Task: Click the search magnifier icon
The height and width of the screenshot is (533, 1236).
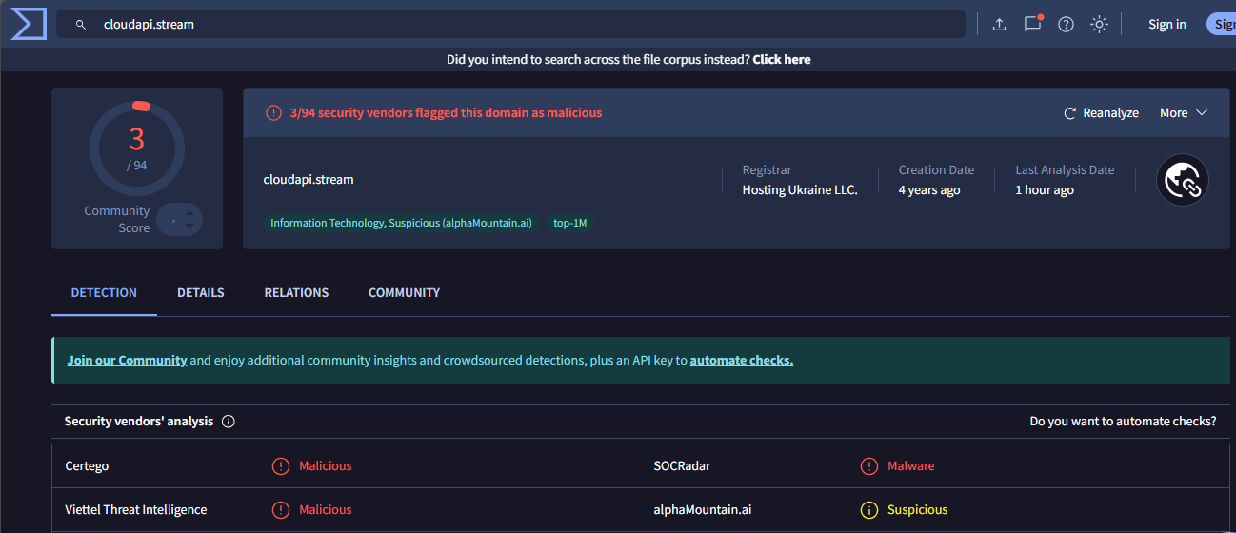Action: [81, 25]
